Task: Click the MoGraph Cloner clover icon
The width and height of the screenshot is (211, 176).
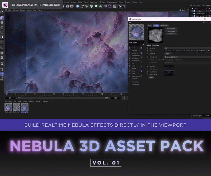Action: [x=100, y=6]
